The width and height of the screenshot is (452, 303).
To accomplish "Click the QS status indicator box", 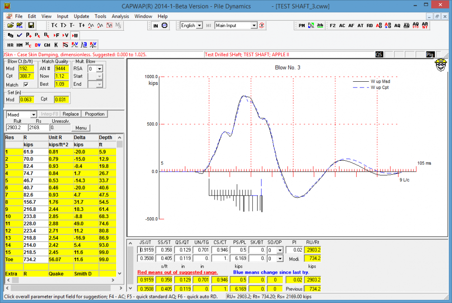I will pyautogui.click(x=379, y=55).
